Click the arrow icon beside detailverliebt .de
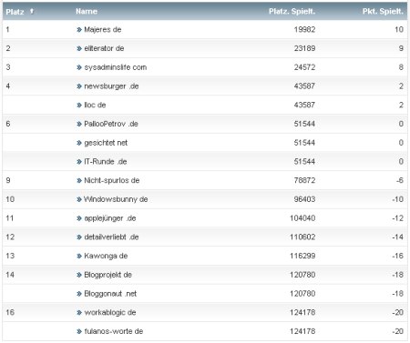 pos(79,237)
